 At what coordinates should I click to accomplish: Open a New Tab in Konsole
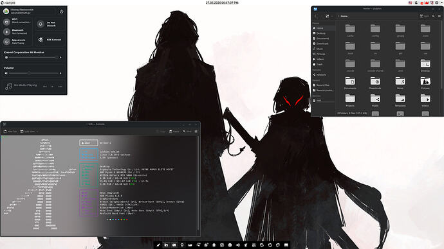point(10,132)
